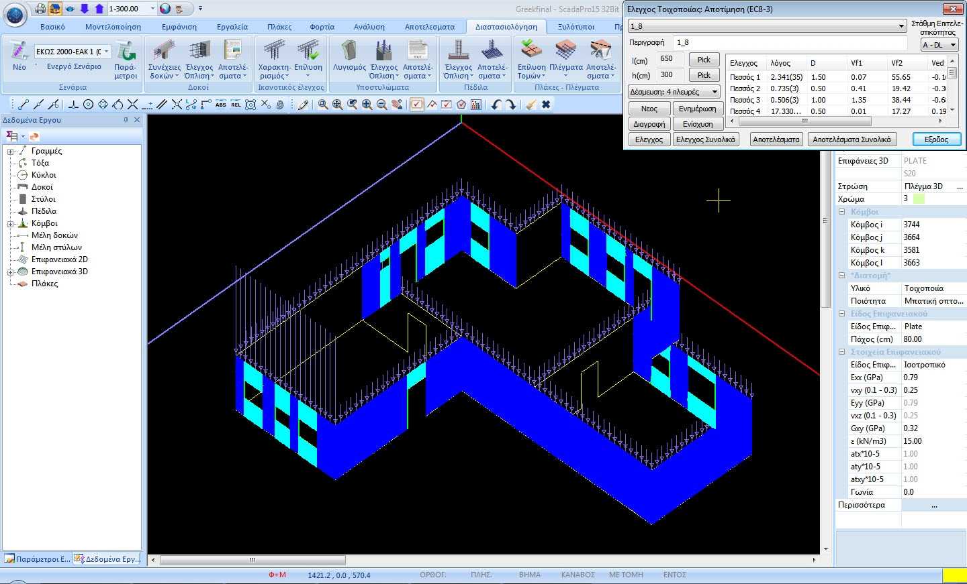Click the redo arrow icon
Viewport: 967px width, 584px height.
pyautogui.click(x=511, y=104)
